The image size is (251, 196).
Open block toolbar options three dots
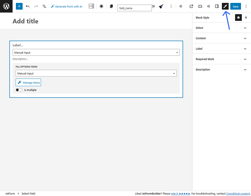171,6
